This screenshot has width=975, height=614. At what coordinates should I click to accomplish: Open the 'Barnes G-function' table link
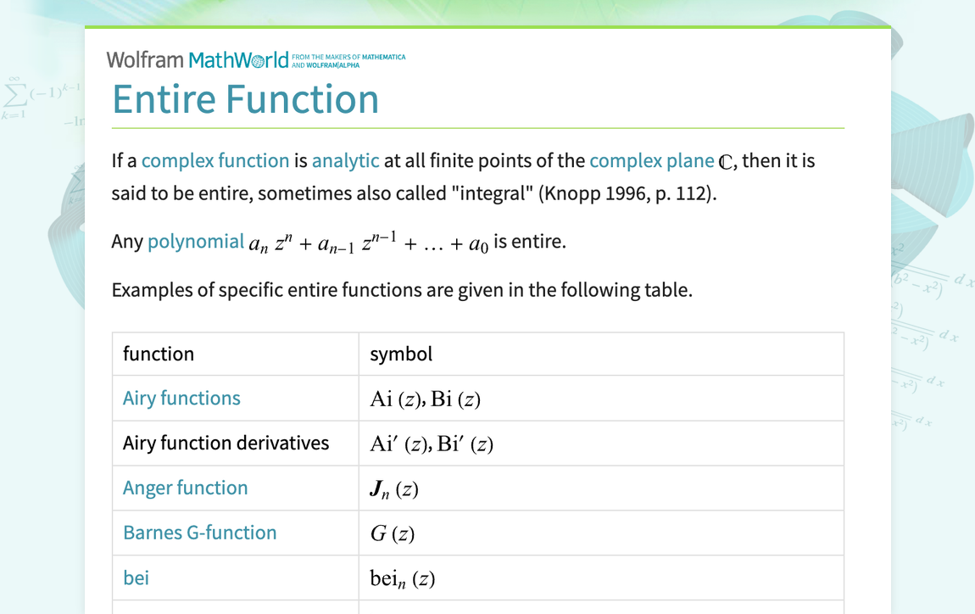(199, 533)
